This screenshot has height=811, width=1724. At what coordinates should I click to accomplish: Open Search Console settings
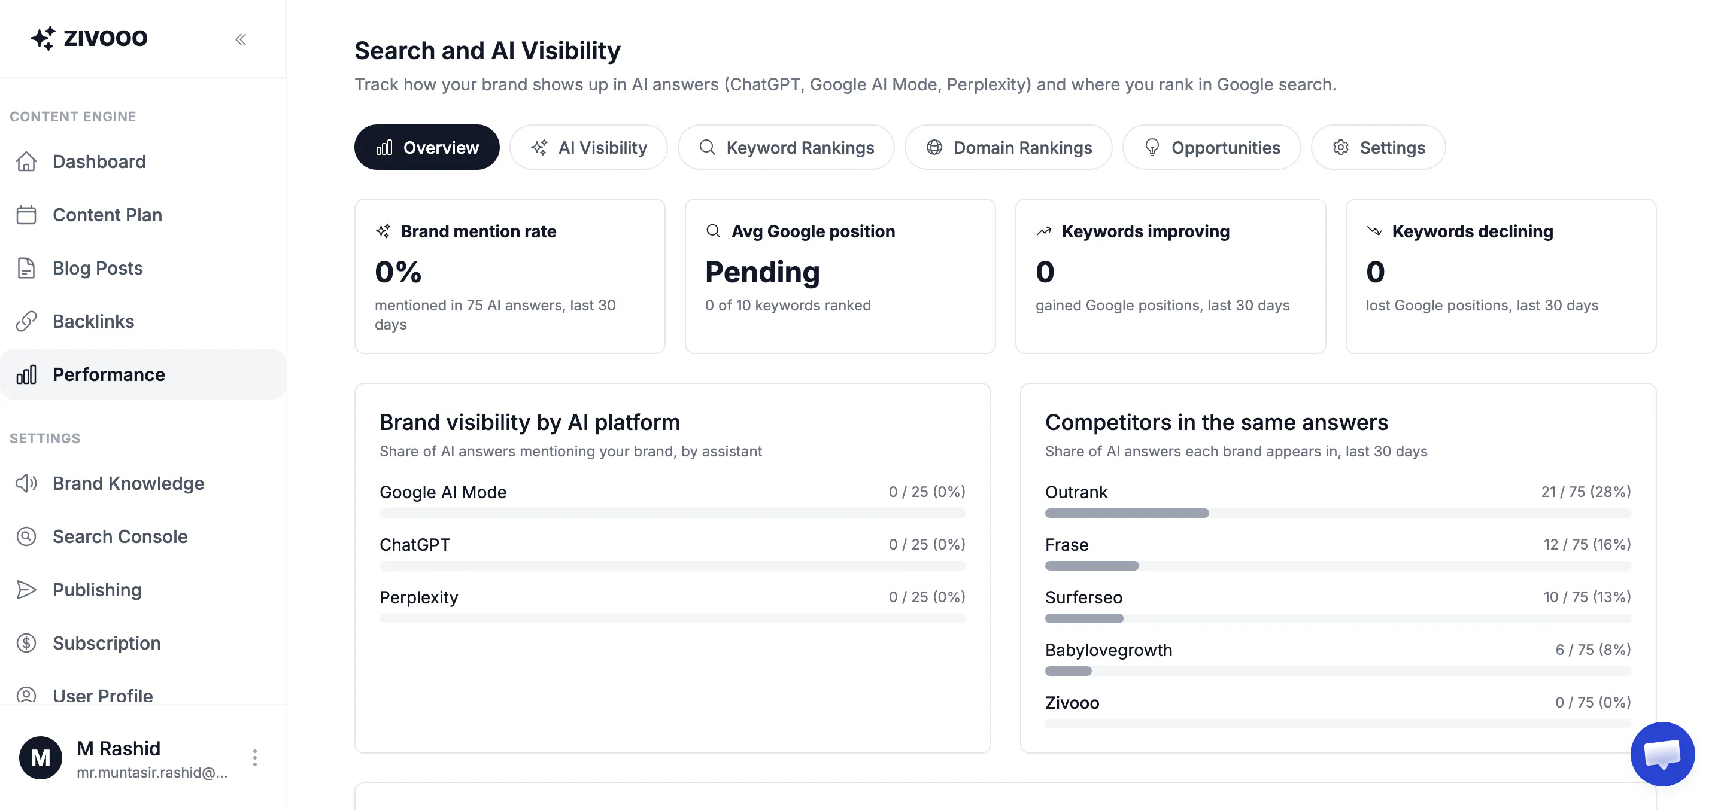(x=143, y=537)
